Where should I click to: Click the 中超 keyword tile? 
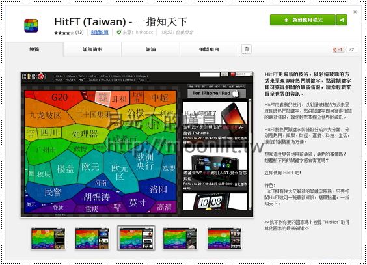click(x=159, y=98)
